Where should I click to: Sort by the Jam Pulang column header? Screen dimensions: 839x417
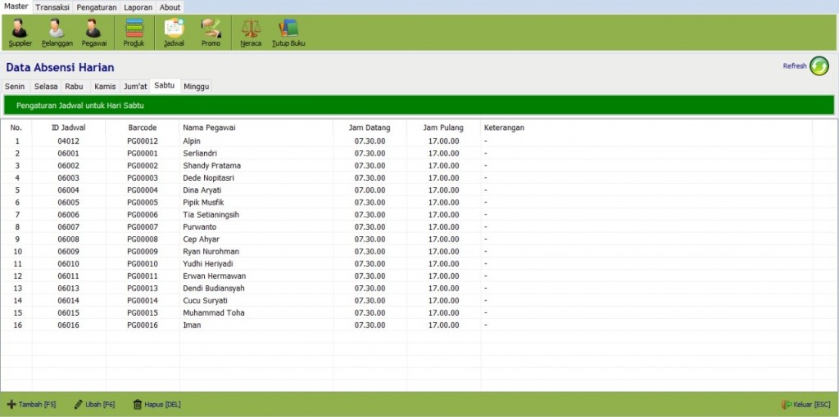tap(443, 128)
